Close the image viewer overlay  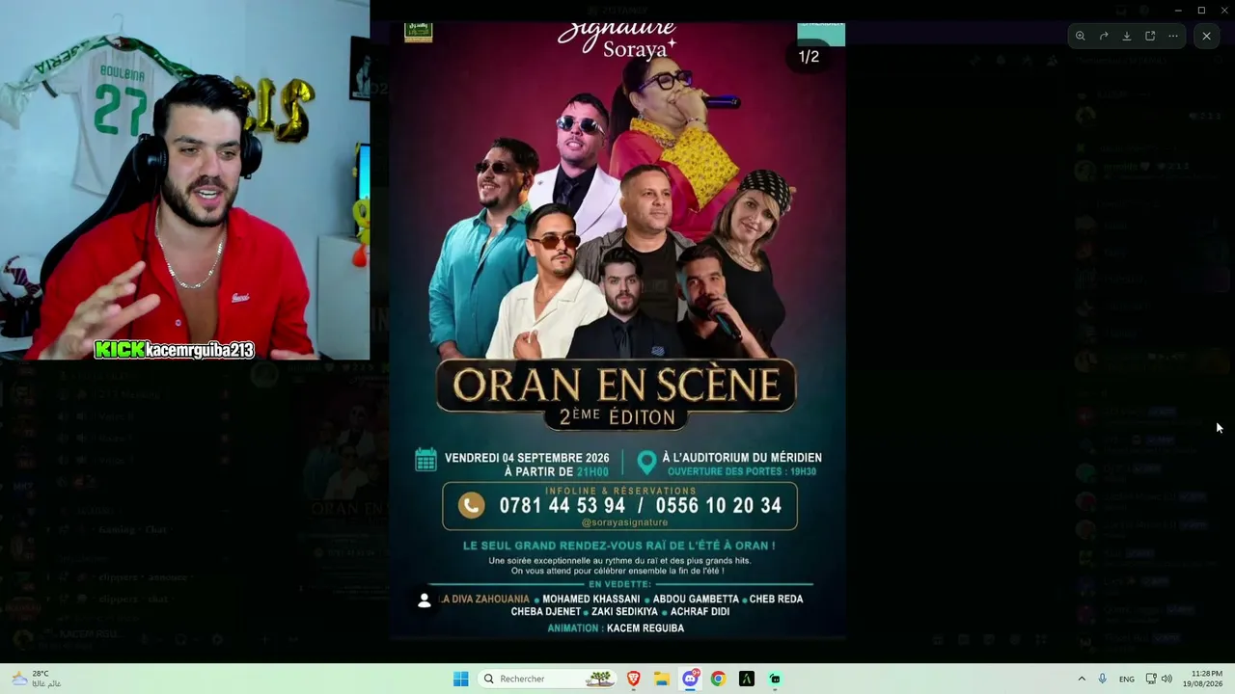[1206, 36]
